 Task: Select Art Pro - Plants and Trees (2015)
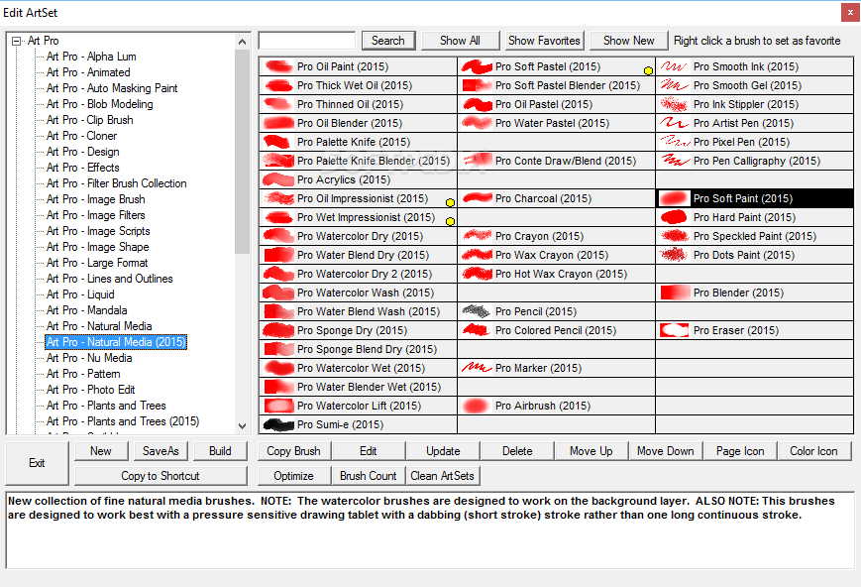[x=123, y=421]
